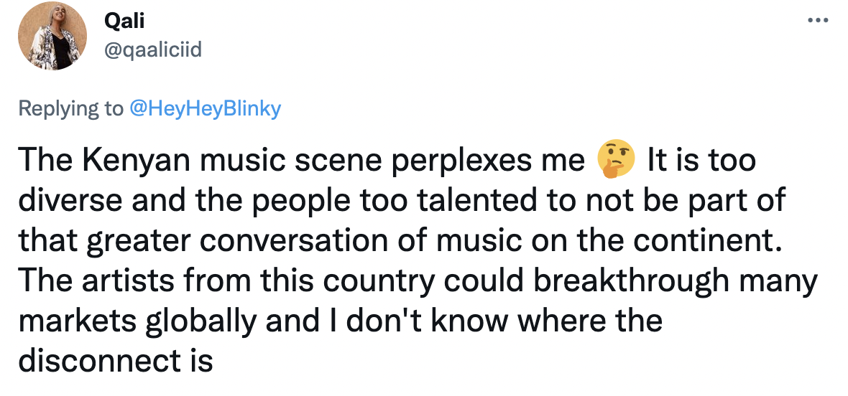Open the Qali display name profile link

click(124, 22)
